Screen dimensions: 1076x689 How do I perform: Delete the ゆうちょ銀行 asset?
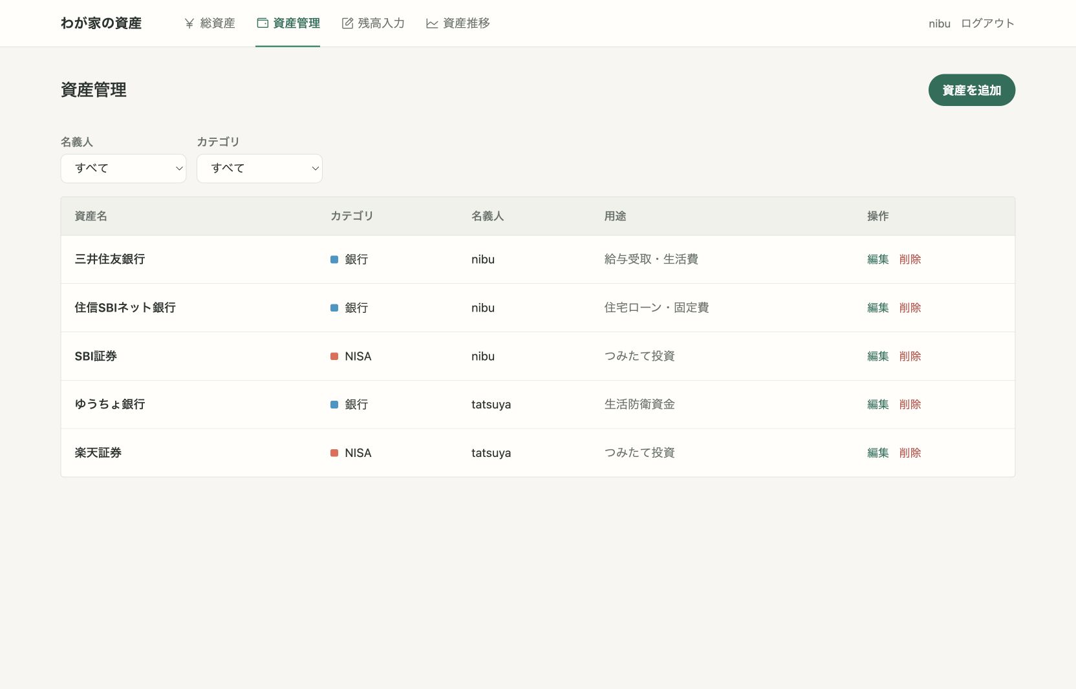[910, 404]
